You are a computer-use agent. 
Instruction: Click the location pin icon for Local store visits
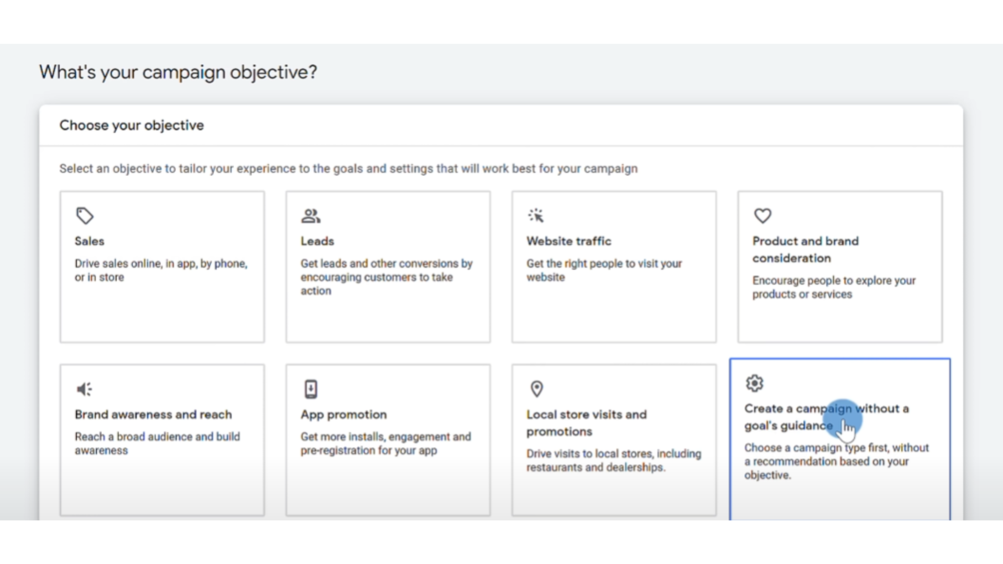(537, 389)
